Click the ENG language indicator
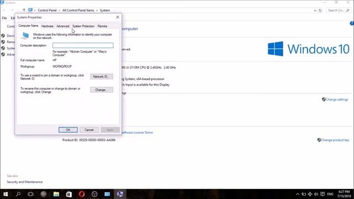The width and height of the screenshot is (354, 199). click(330, 194)
